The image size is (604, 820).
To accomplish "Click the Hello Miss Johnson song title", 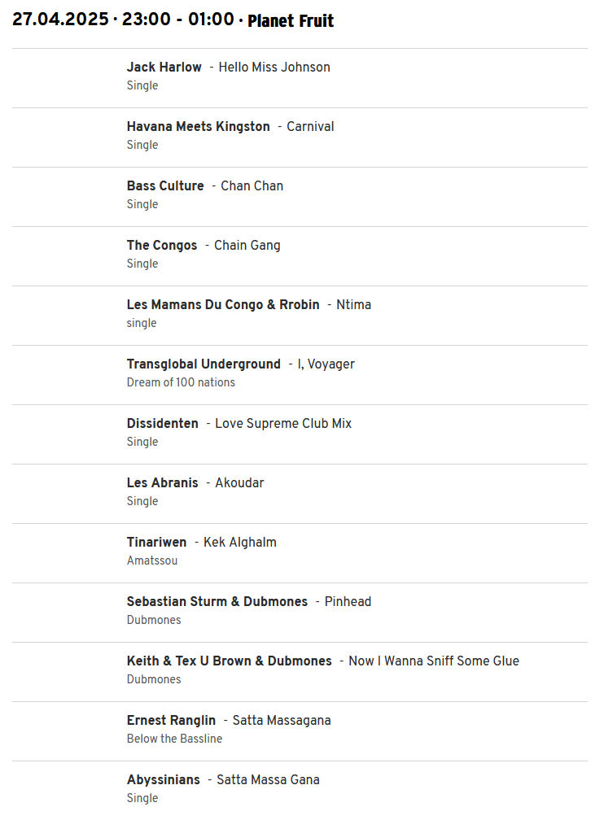I will pos(274,67).
